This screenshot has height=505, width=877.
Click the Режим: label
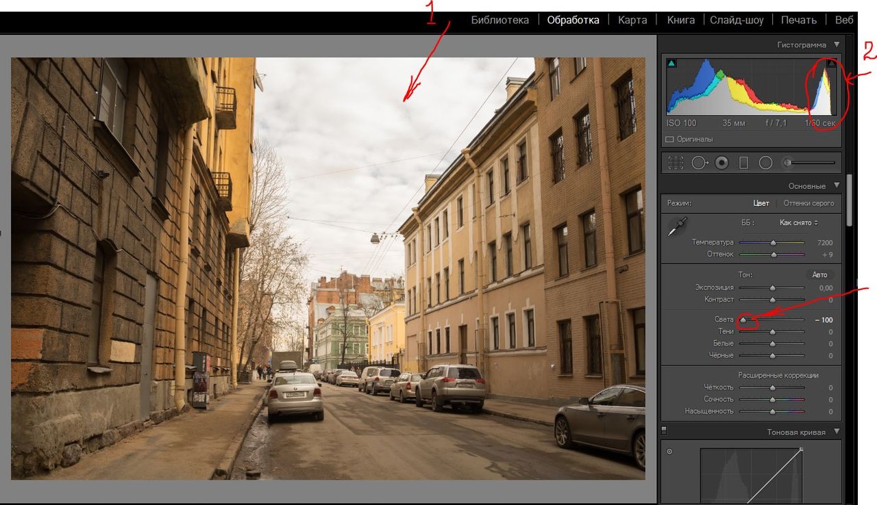[679, 203]
